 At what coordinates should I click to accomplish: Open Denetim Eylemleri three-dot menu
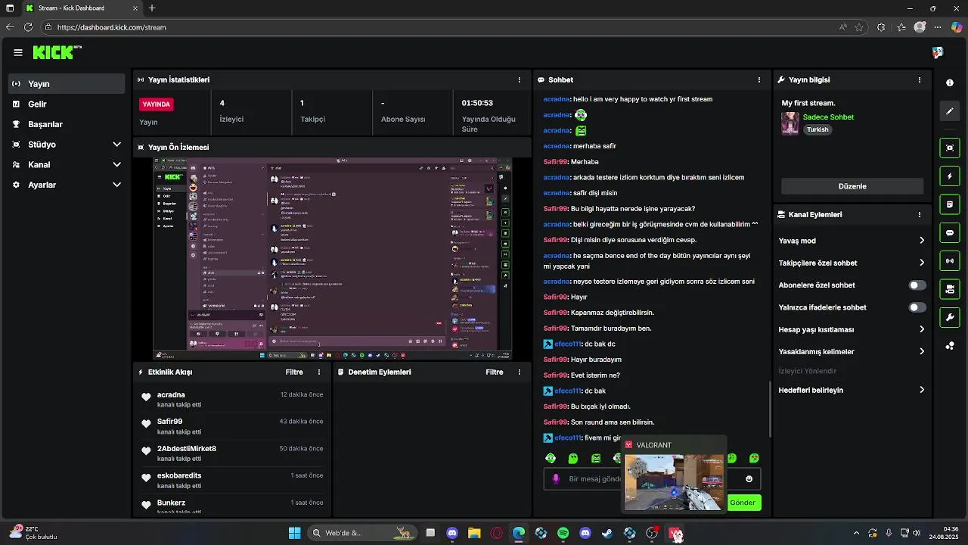tap(519, 372)
